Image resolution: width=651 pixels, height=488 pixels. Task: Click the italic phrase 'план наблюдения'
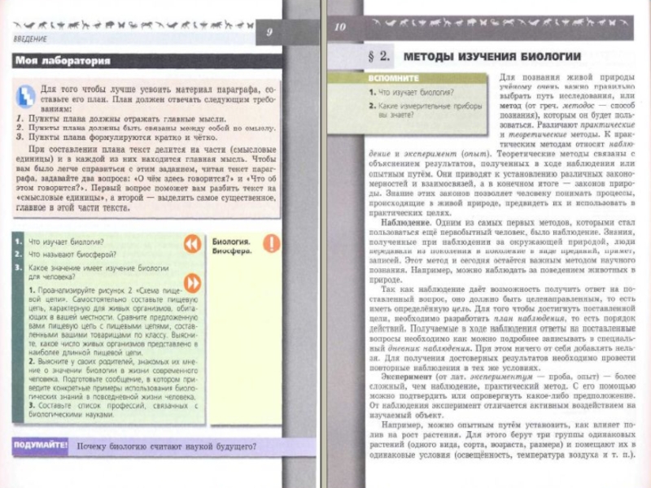(x=529, y=319)
